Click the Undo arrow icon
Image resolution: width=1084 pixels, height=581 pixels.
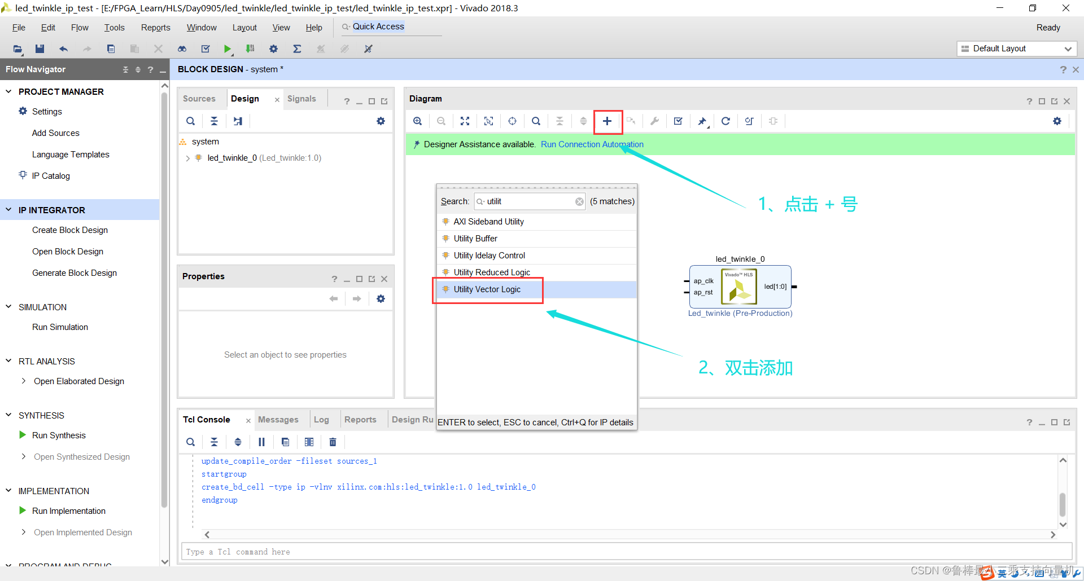click(x=63, y=49)
